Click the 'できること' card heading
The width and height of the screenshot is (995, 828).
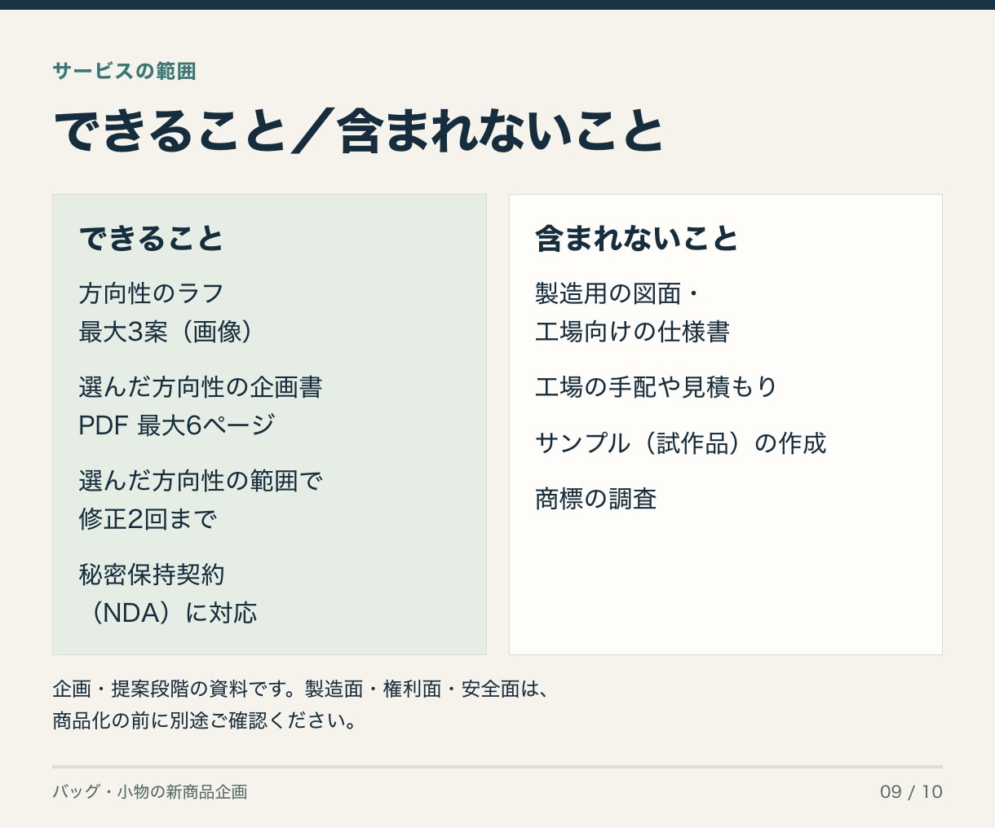(151, 239)
